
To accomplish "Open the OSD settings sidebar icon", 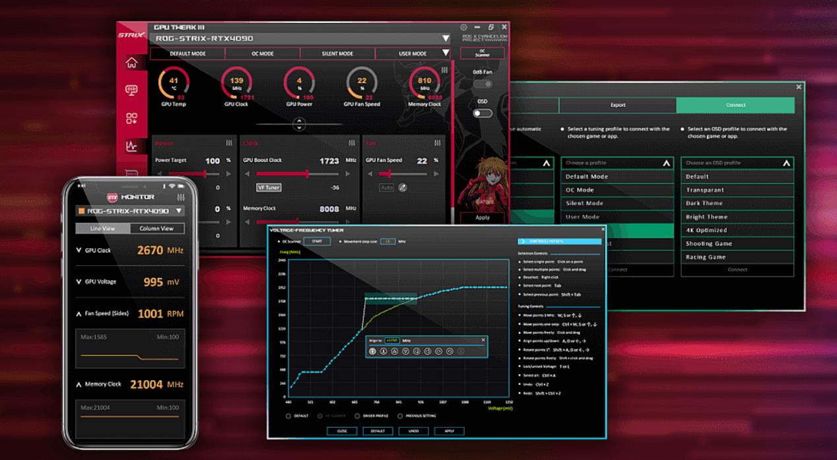I will coord(131,90).
